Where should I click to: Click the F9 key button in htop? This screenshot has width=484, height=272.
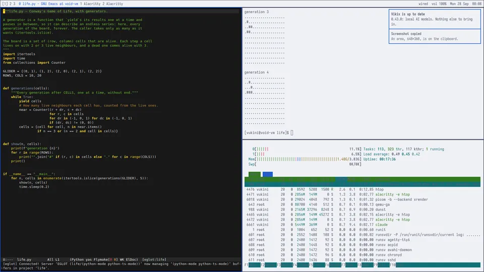tap(382, 265)
